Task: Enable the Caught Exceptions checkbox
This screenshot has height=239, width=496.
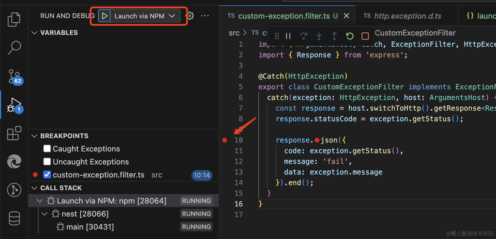Action: pos(47,148)
